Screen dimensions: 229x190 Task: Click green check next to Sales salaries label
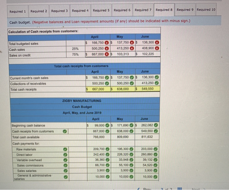click(65, 171)
